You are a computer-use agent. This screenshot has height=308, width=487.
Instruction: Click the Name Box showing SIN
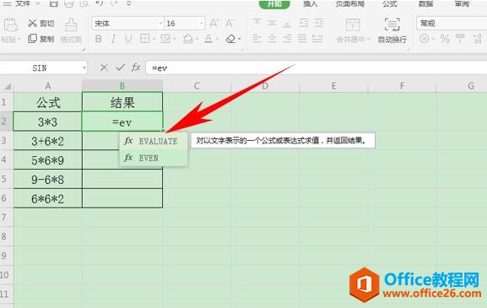(x=44, y=68)
